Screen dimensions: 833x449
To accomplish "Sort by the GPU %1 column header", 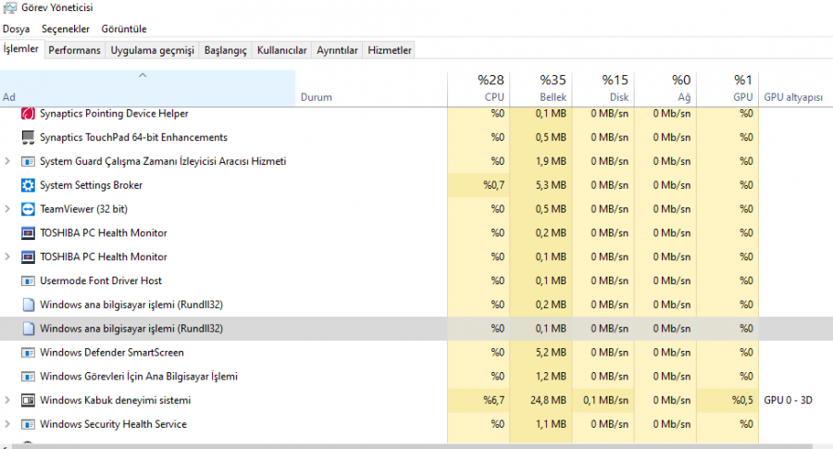I will point(727,89).
